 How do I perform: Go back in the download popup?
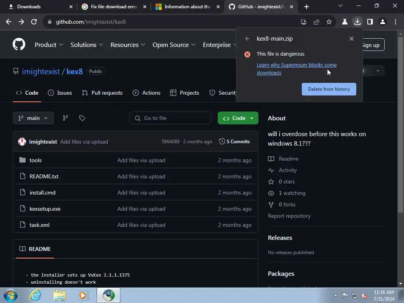pyautogui.click(x=247, y=39)
